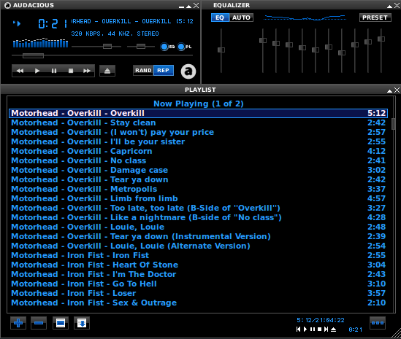Click the song position seek bar handle
Viewport: 401px width, 339px height.
pos(34,55)
